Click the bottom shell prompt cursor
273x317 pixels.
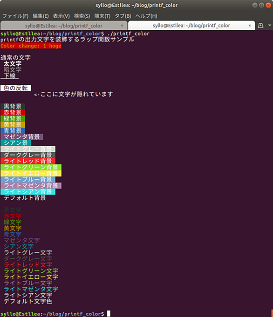(109, 314)
